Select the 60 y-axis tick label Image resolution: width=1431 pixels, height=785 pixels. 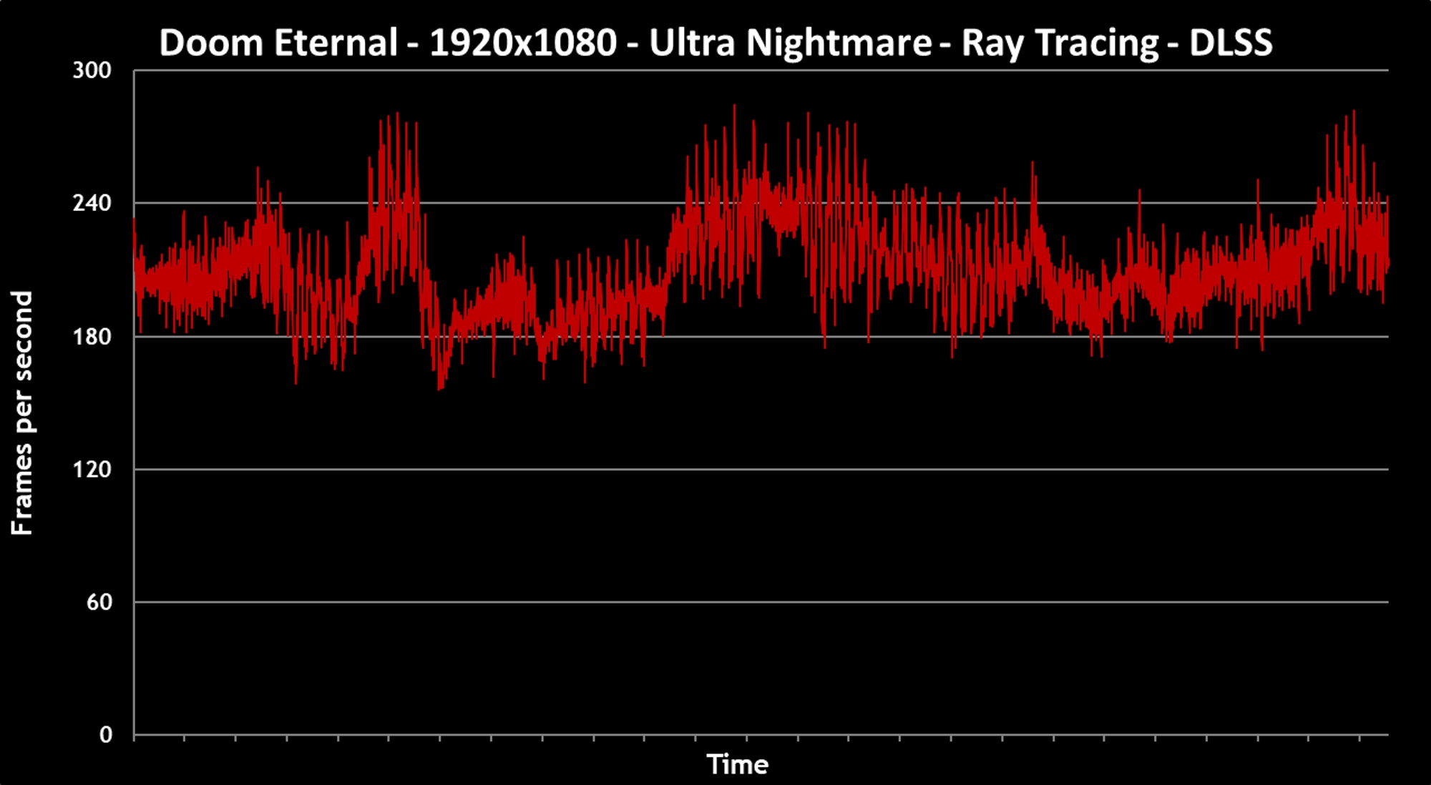click(x=99, y=602)
